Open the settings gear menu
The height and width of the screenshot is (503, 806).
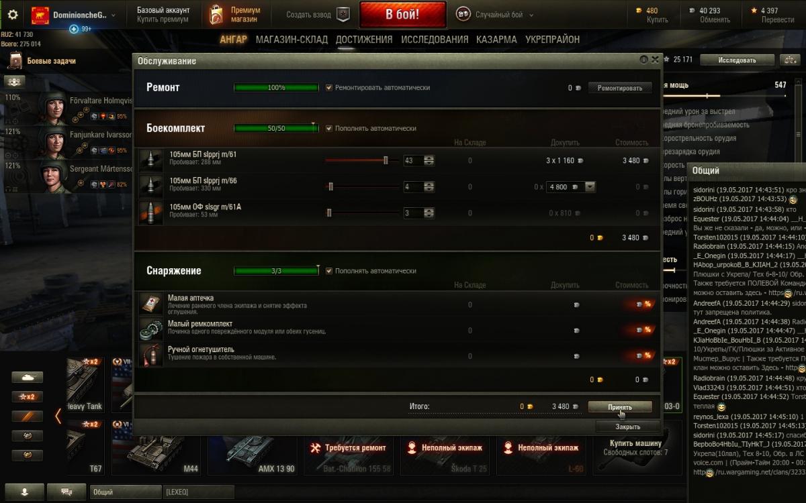click(12, 14)
